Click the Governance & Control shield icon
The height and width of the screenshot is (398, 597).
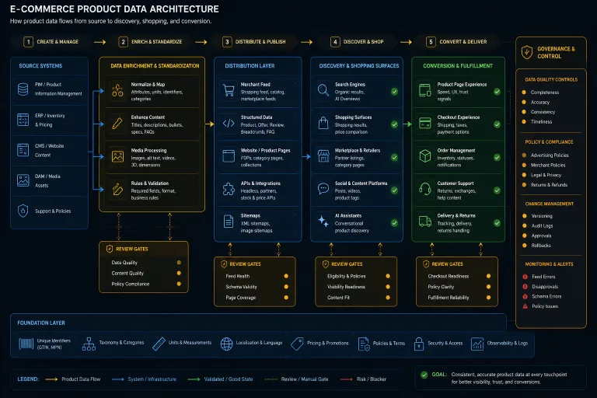pyautogui.click(x=527, y=52)
